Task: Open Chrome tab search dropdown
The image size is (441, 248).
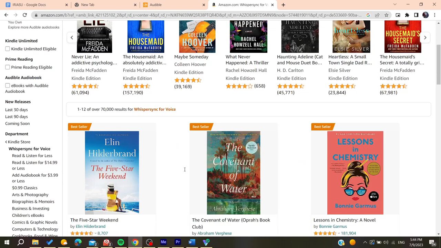Action: pyautogui.click(x=395, y=5)
